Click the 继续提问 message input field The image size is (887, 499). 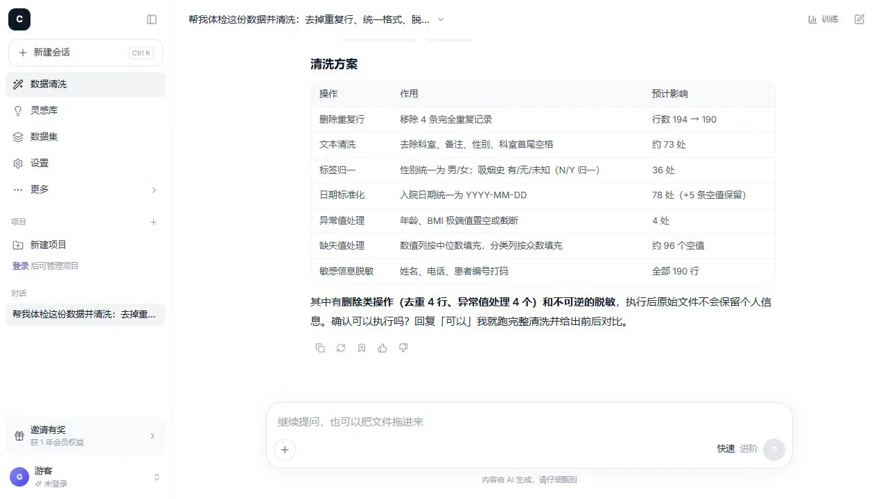pyautogui.click(x=529, y=422)
